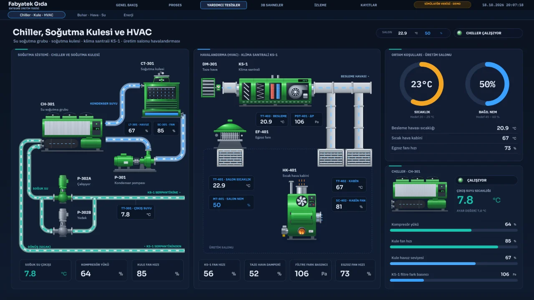Viewport: 534px width, 300px height.
Task: Click the 23°C temperature gauge ring
Action: [x=421, y=84]
